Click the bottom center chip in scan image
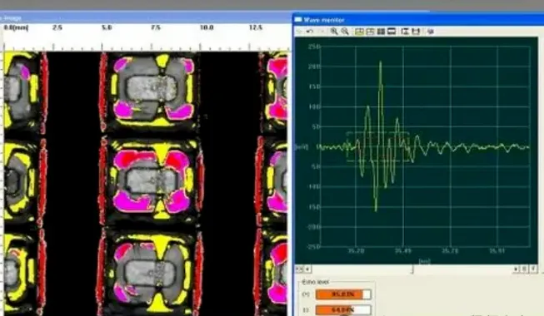The width and height of the screenshot is (544, 316). coord(152,273)
